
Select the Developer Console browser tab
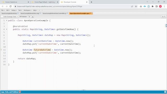(74, 2)
